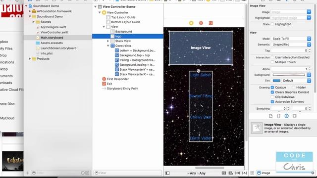Select Exit in document outline

click(x=109, y=84)
